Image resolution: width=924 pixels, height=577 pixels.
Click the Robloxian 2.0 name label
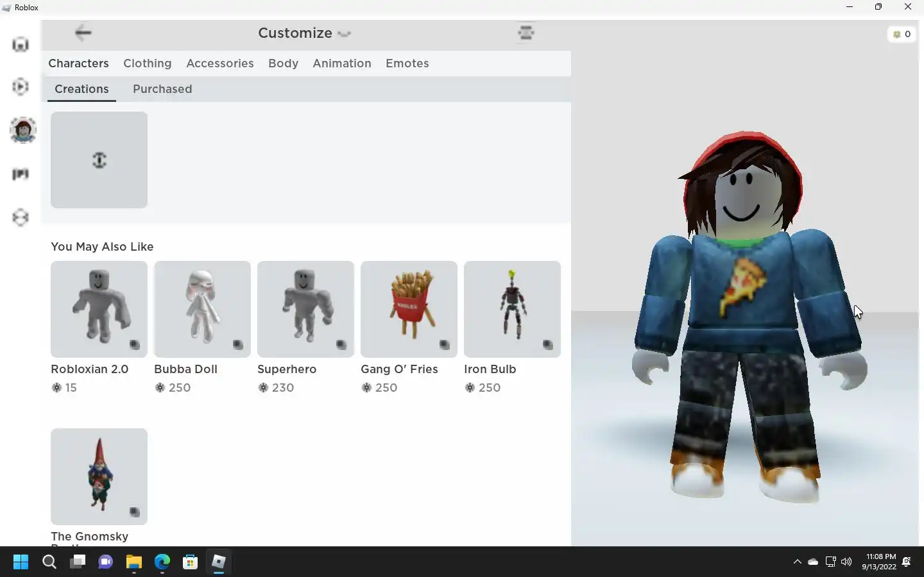click(90, 369)
